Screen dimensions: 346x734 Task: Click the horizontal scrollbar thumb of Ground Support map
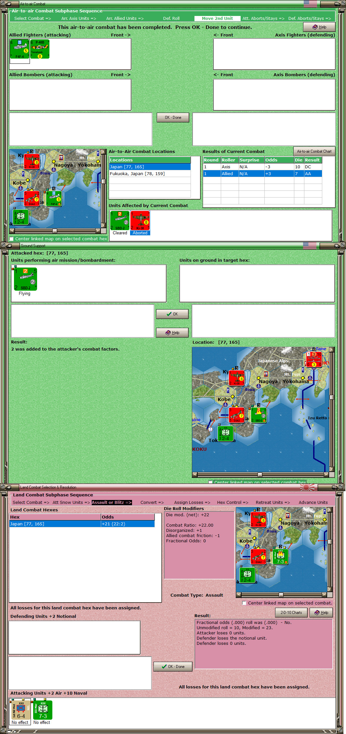(260, 475)
